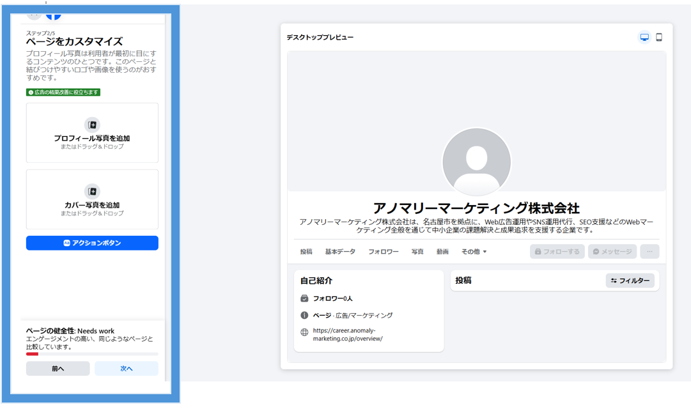Open the 動画 tab

point(442,252)
